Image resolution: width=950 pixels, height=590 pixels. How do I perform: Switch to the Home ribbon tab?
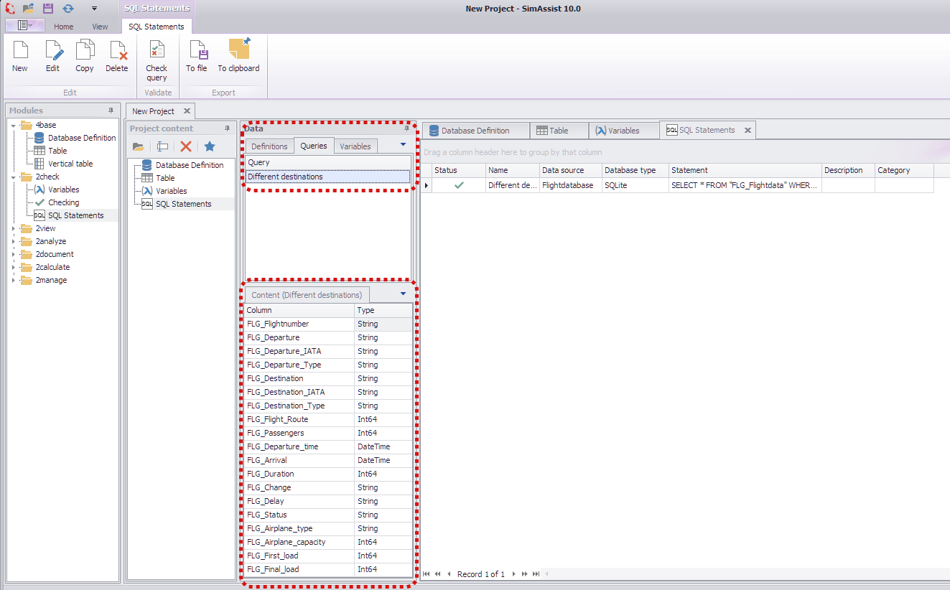63,26
